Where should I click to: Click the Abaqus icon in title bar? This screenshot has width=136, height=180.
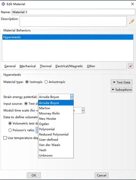pyautogui.click(x=3, y=4)
